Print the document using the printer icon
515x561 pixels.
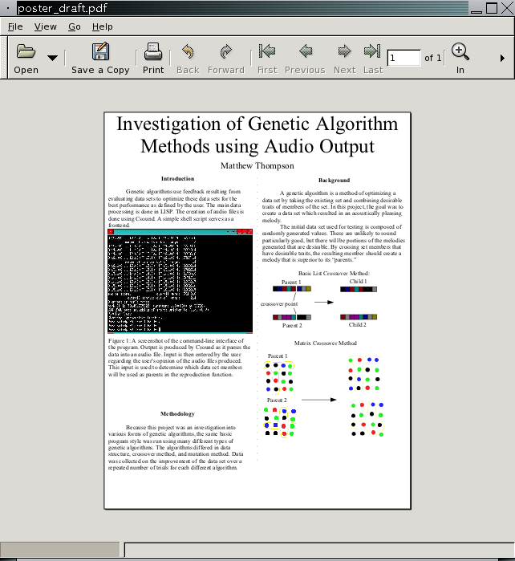[153, 51]
